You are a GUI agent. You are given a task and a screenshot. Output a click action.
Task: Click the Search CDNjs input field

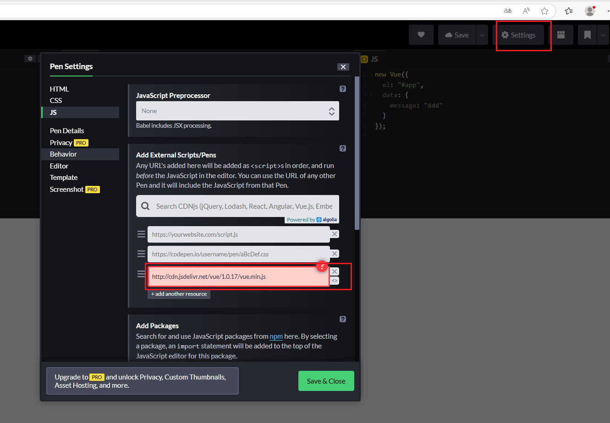point(237,206)
